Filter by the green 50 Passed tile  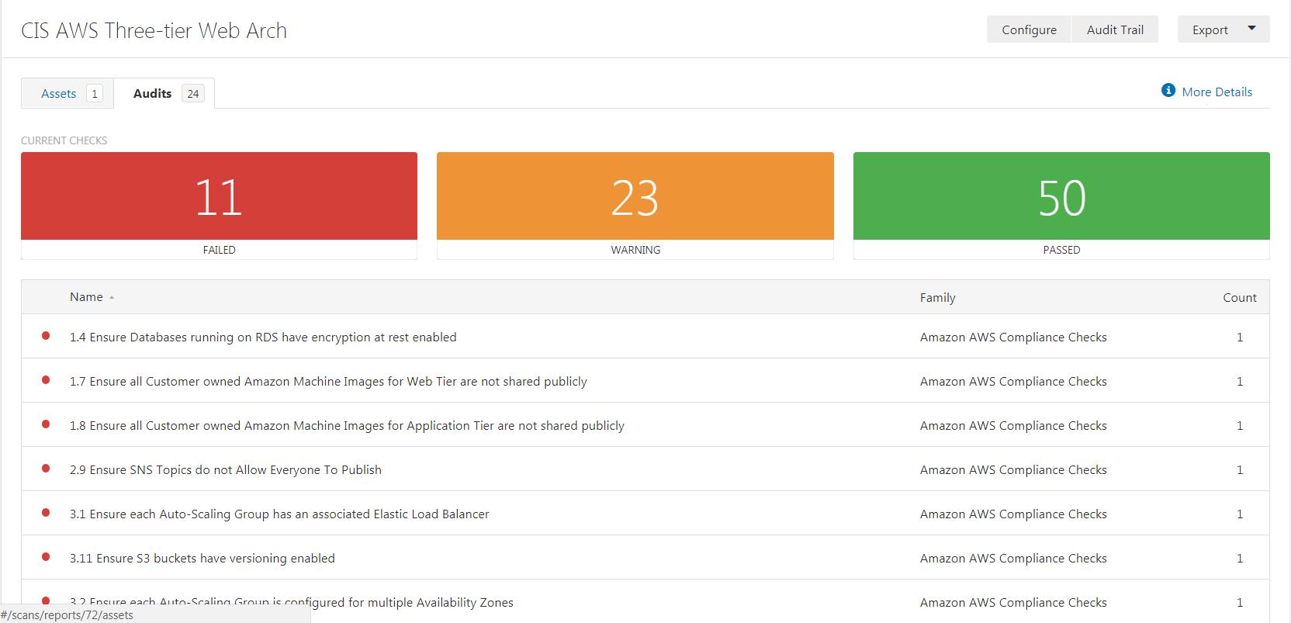coord(1061,206)
